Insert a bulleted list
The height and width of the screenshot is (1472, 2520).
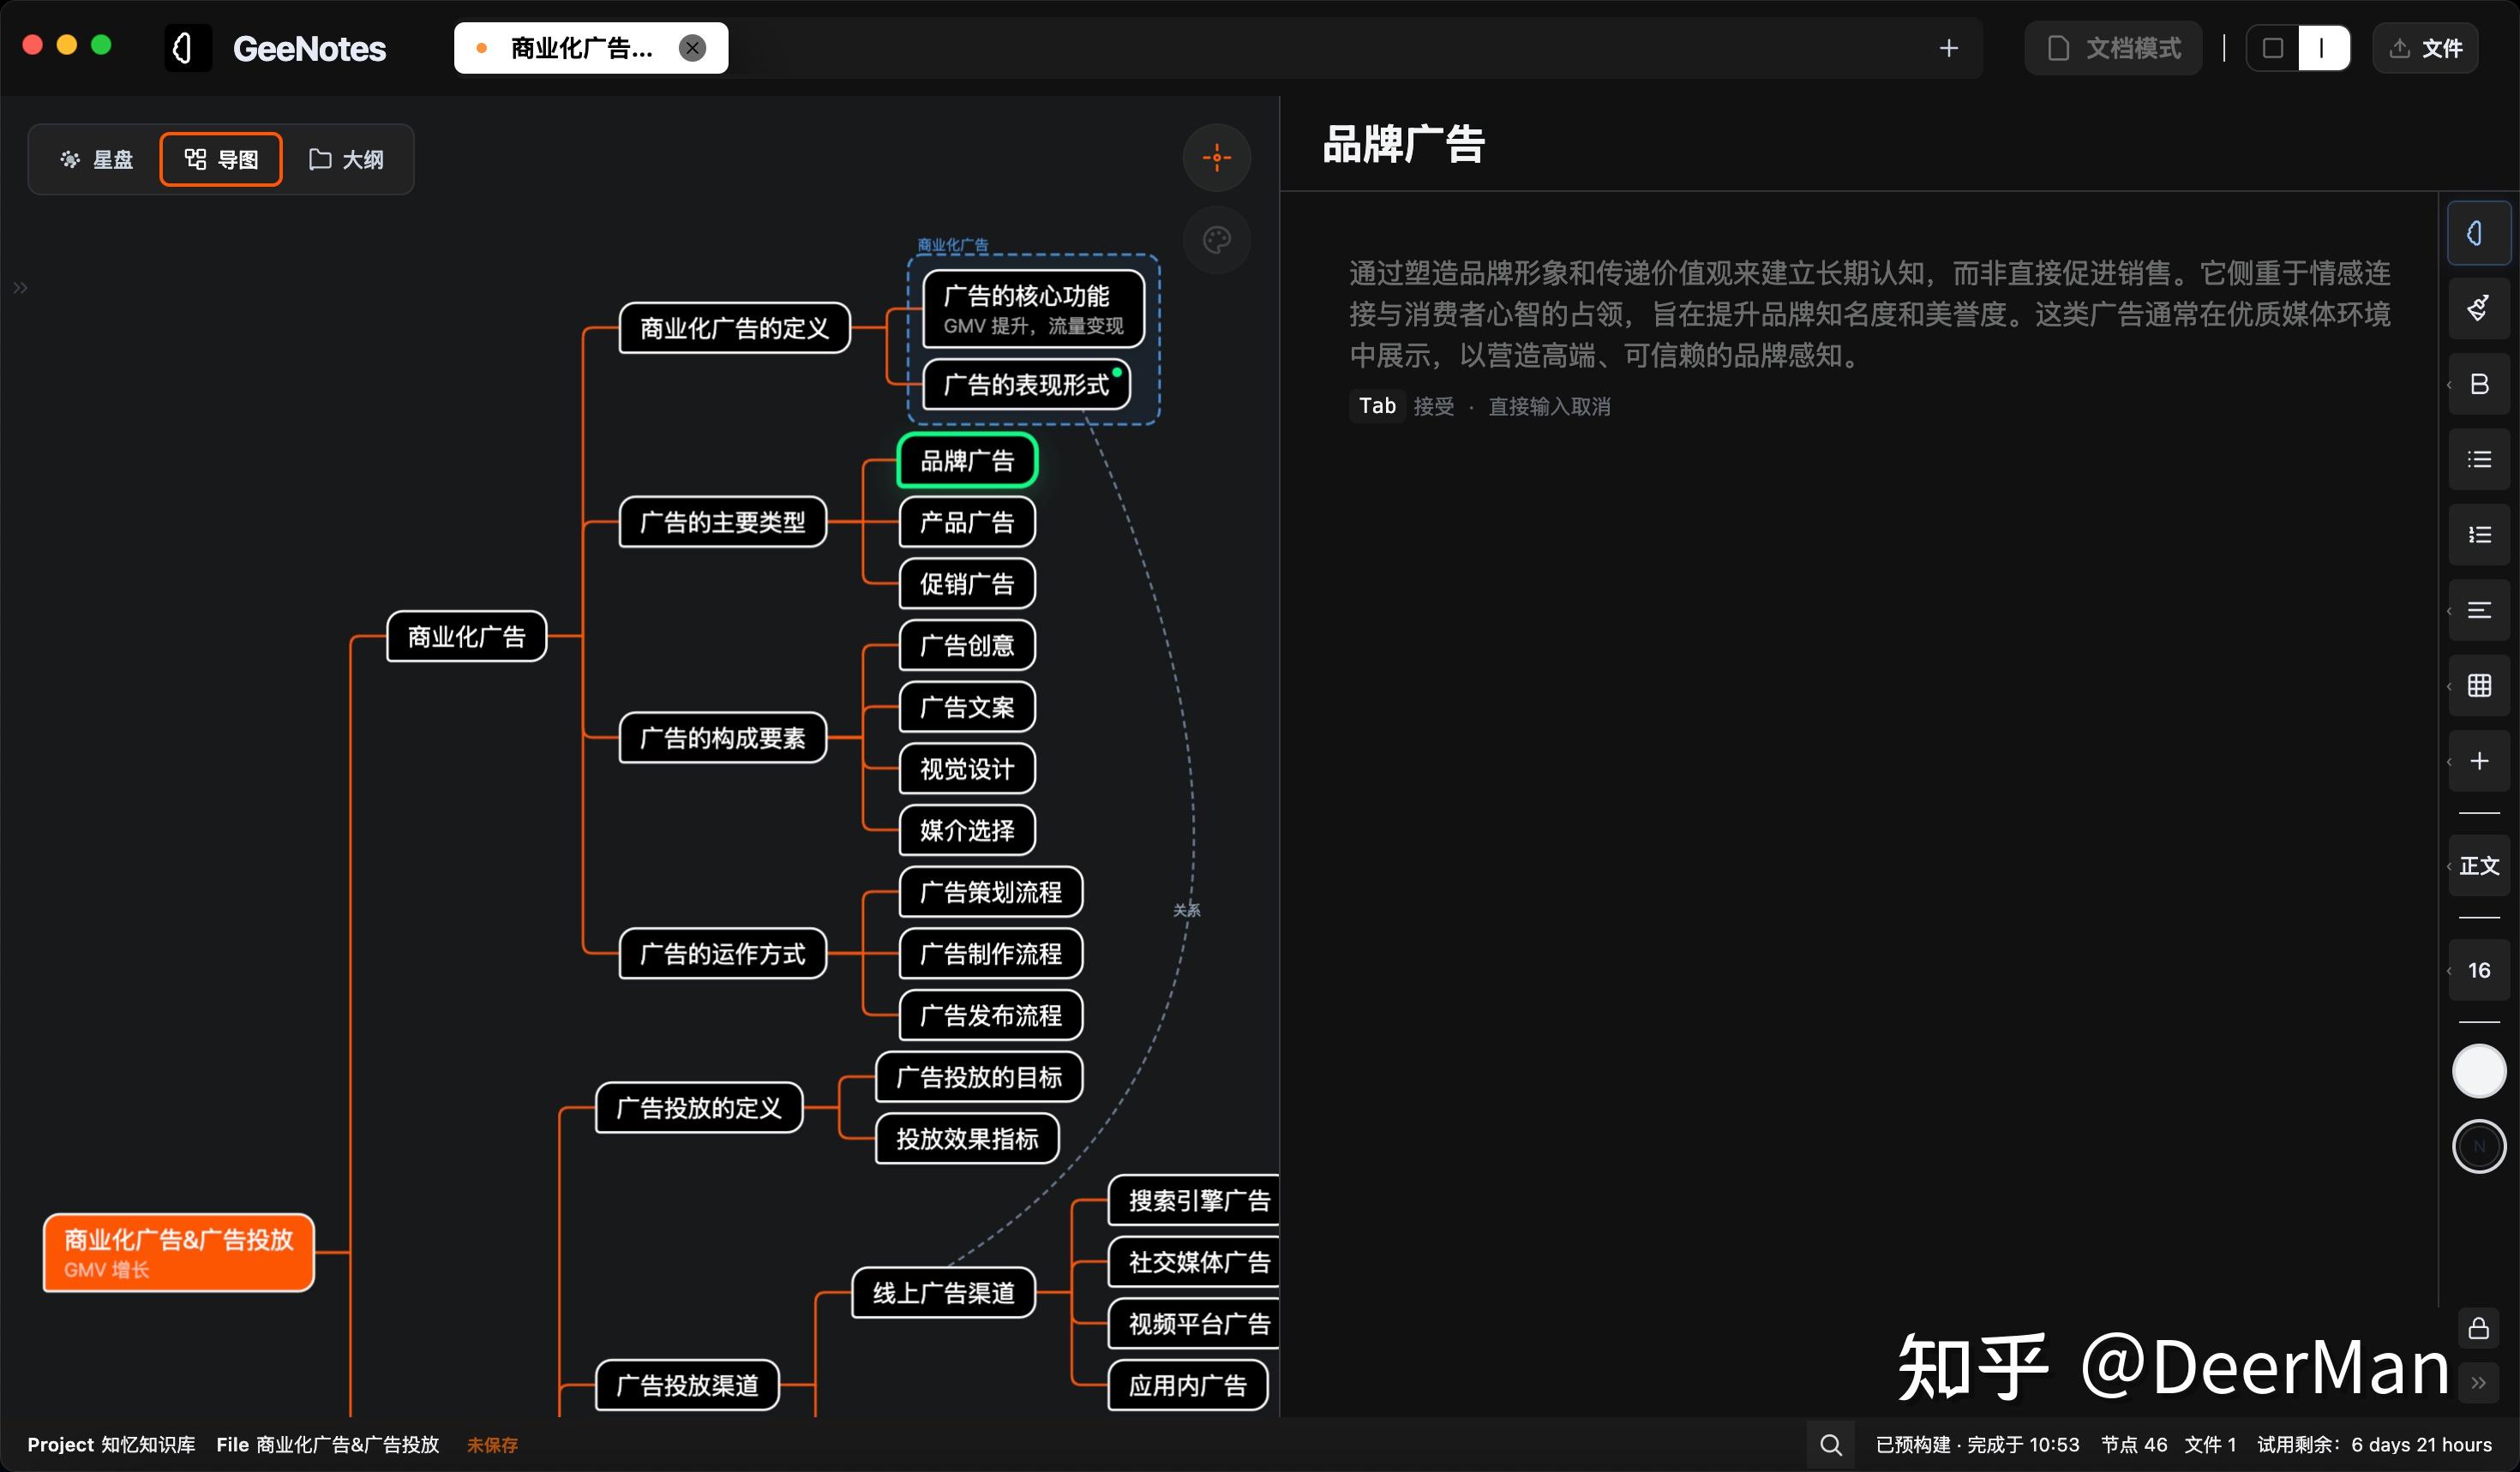(x=2478, y=460)
